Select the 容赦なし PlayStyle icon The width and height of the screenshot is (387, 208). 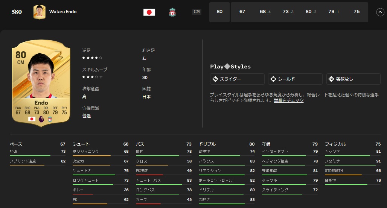pos(331,79)
